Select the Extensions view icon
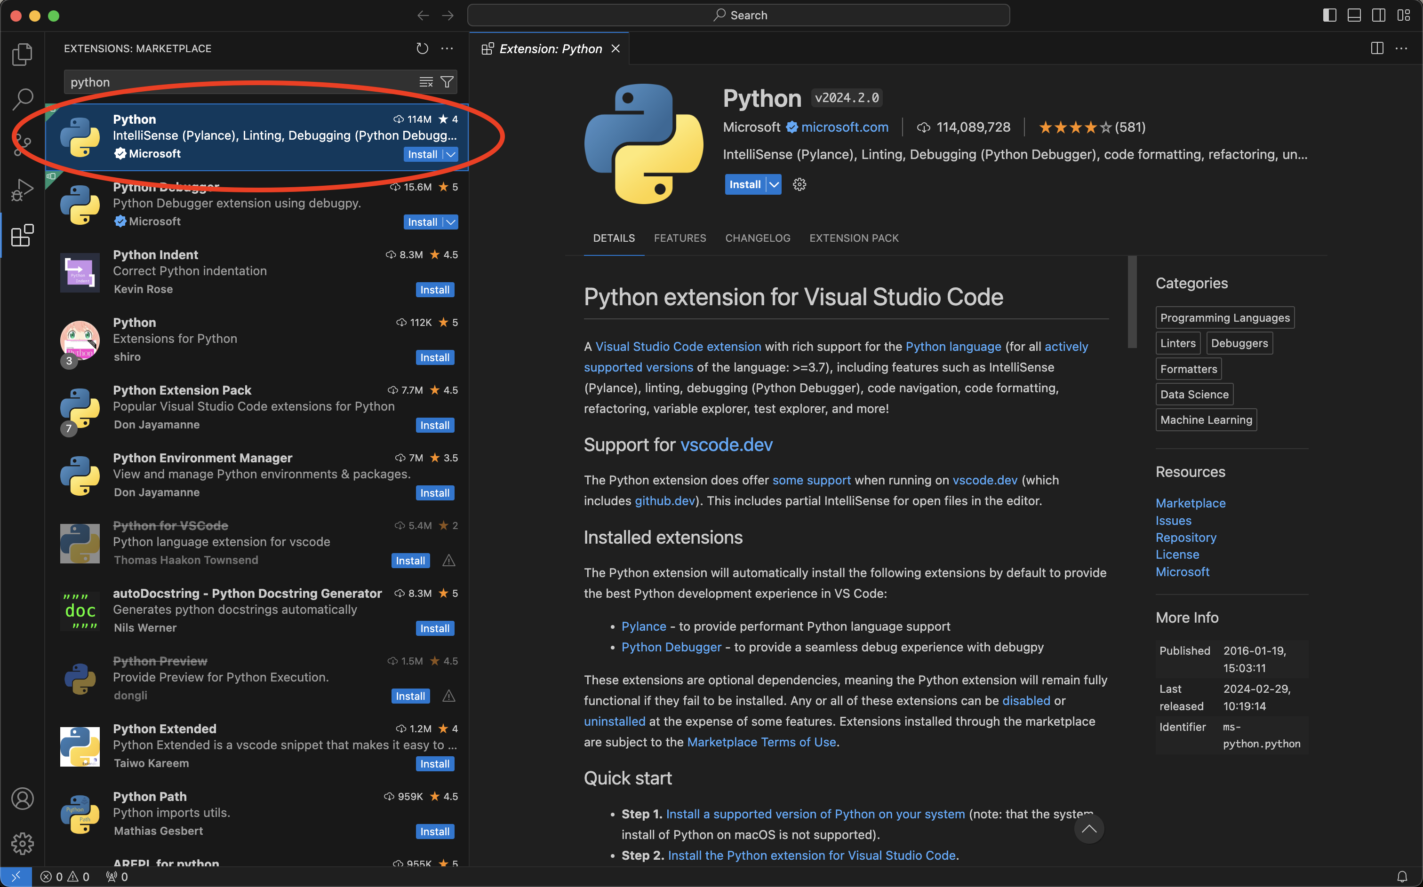Image resolution: width=1423 pixels, height=887 pixels. click(x=22, y=235)
